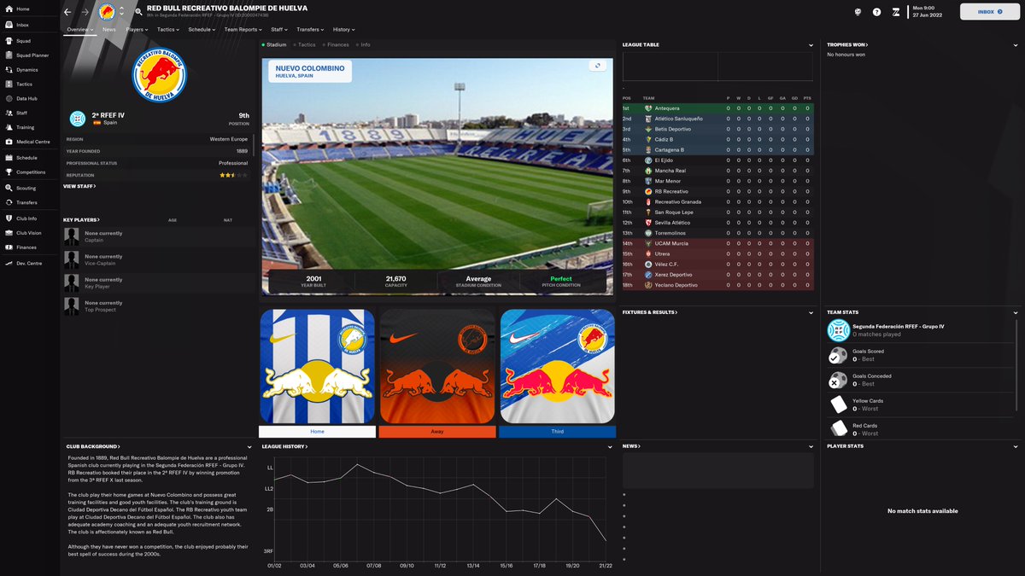Open the Team Reports dropdown
The width and height of the screenshot is (1025, 576).
[x=243, y=29]
